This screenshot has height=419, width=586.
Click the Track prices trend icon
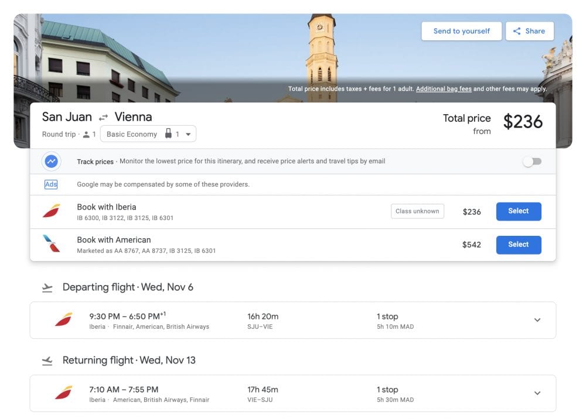pos(52,161)
